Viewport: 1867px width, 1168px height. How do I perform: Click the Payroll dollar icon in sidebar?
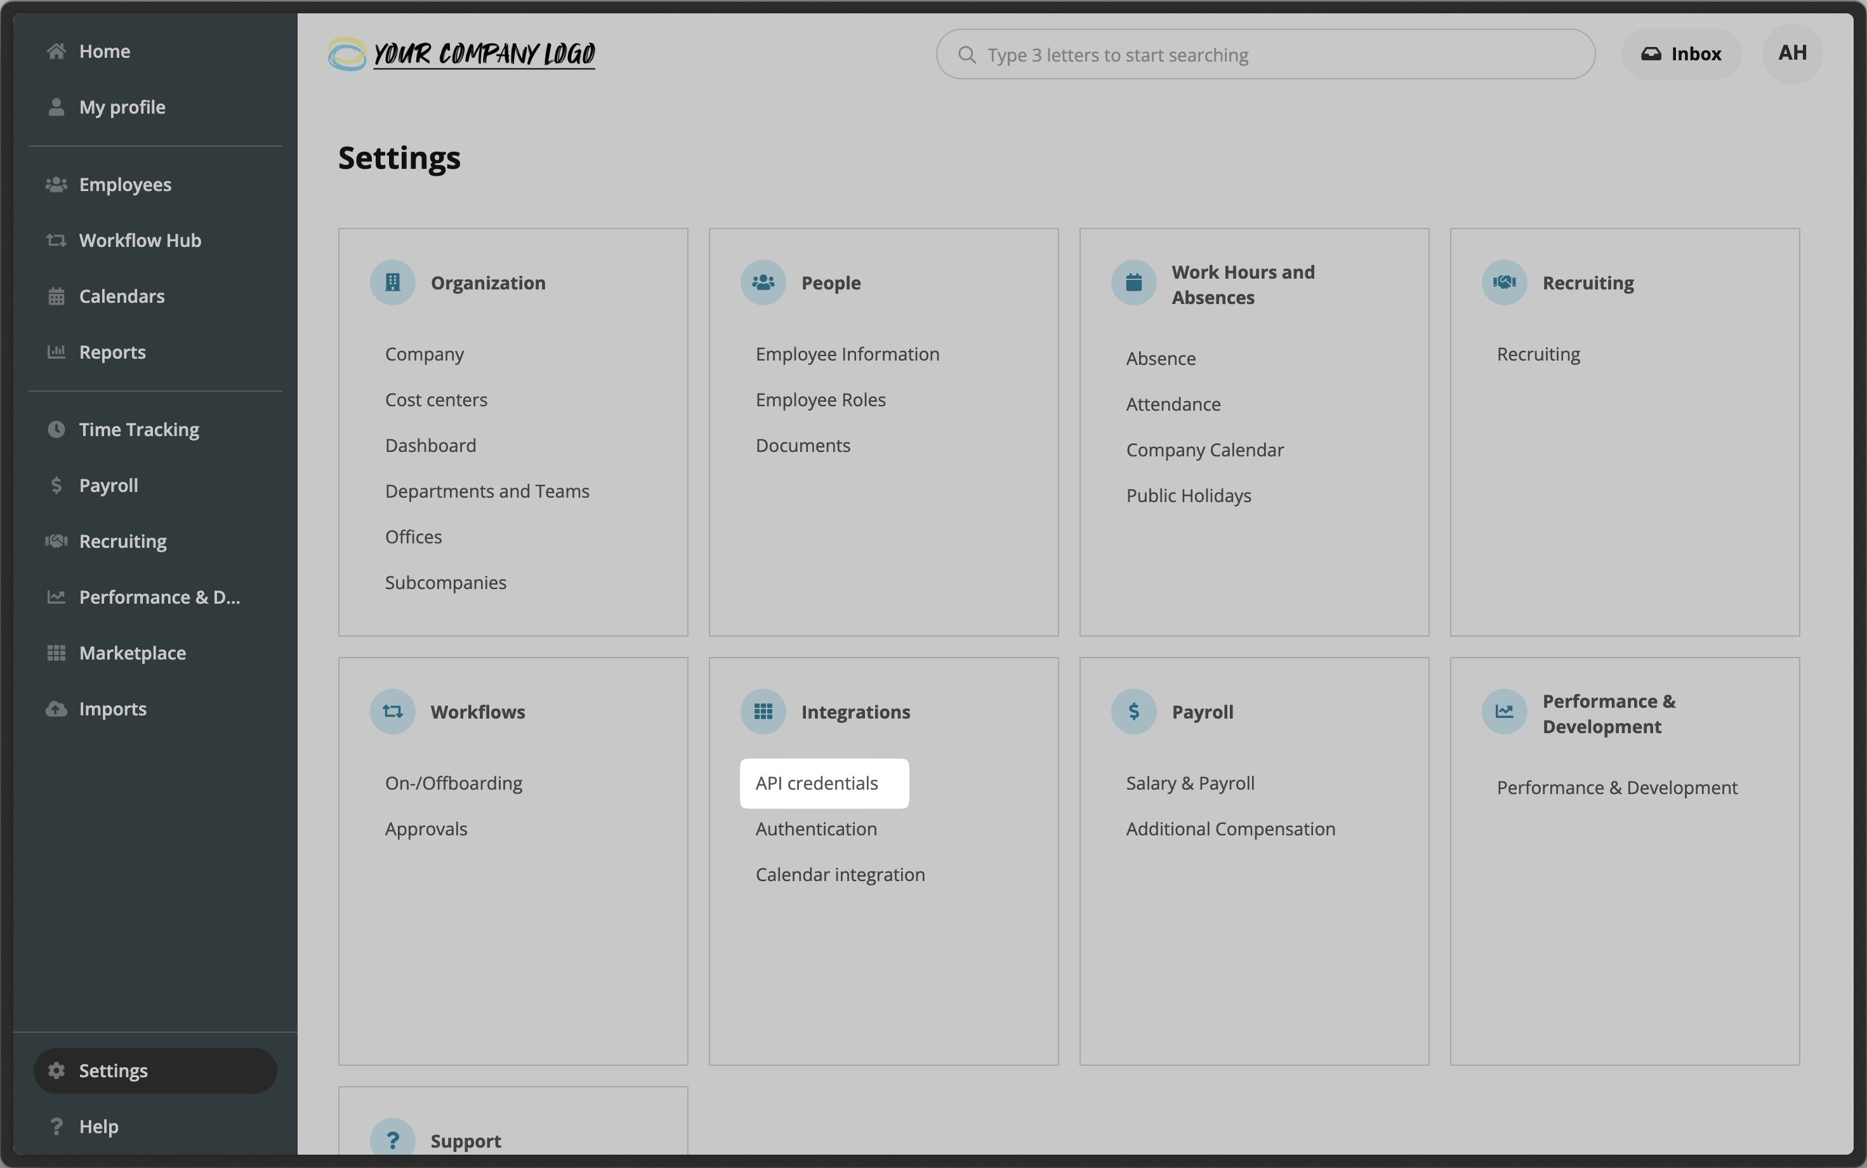pos(56,485)
